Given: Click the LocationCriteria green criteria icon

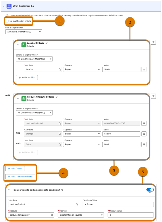Looking at the screenshot, I should 24,45.
